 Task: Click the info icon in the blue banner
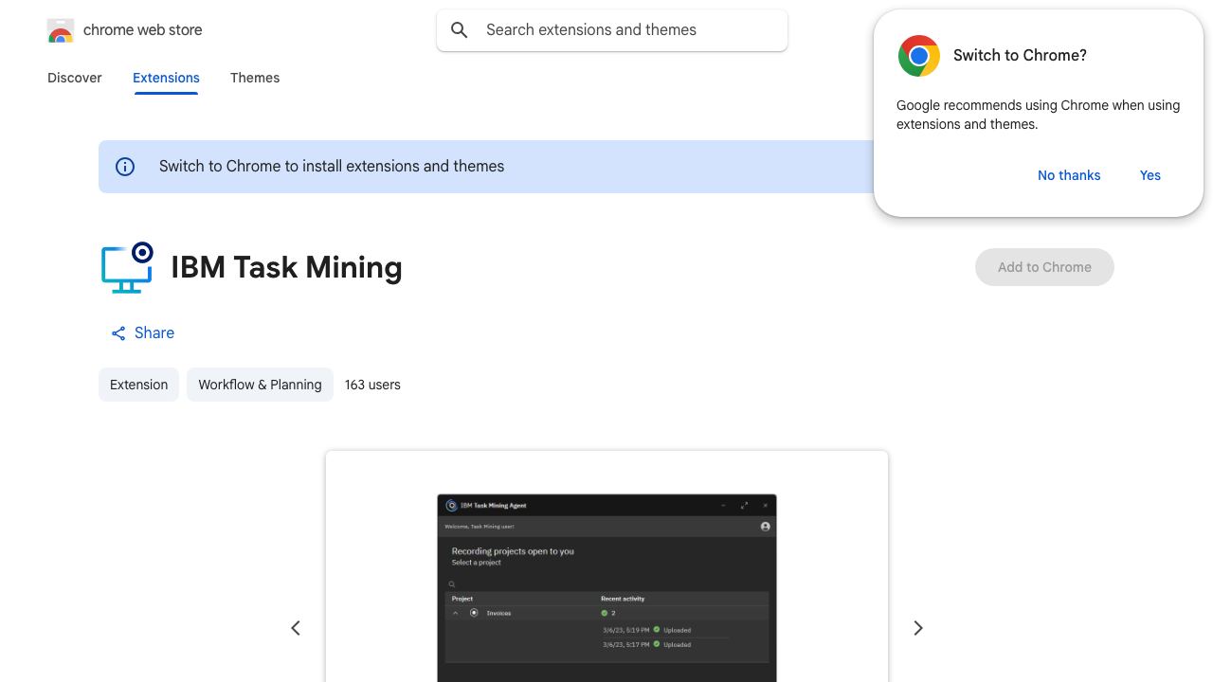pos(125,167)
